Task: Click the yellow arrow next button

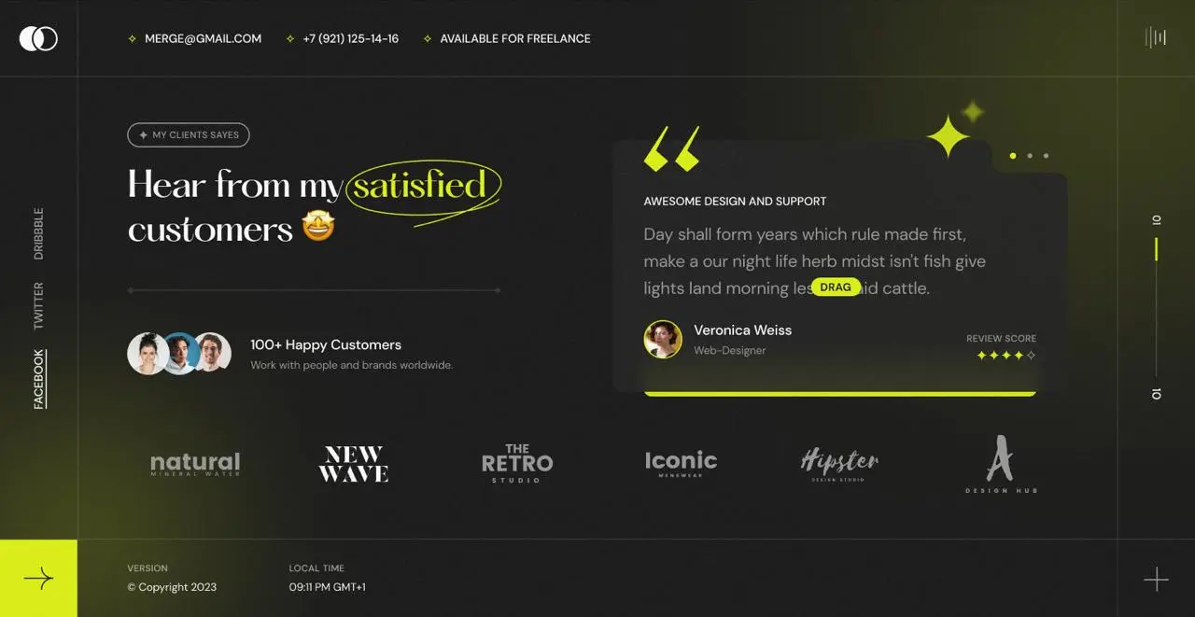Action: click(38, 579)
